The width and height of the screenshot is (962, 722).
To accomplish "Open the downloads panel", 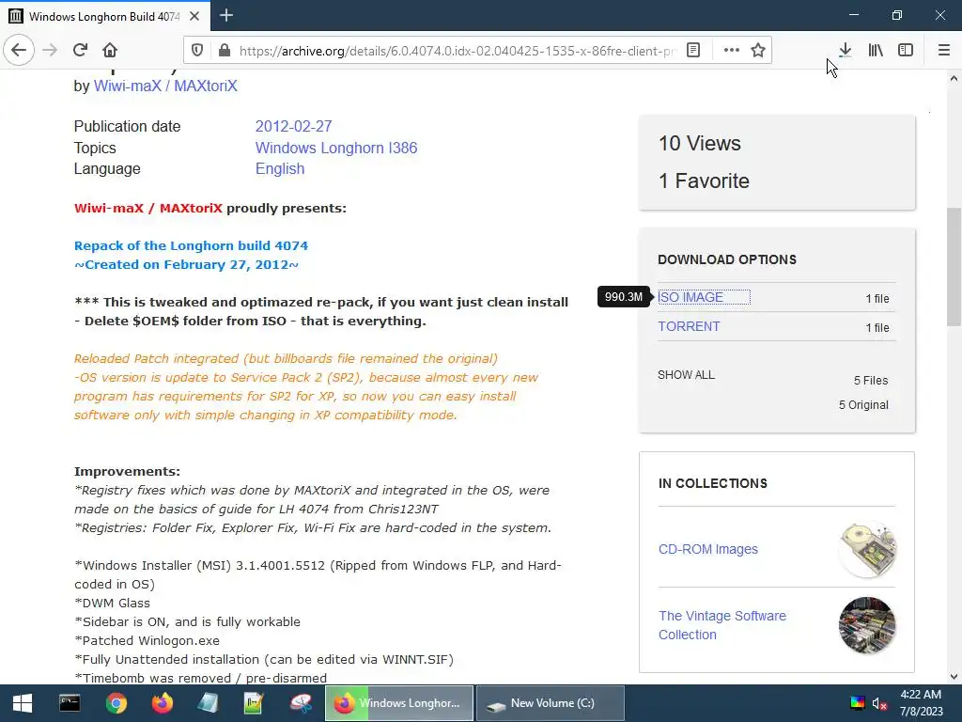I will pyautogui.click(x=846, y=50).
